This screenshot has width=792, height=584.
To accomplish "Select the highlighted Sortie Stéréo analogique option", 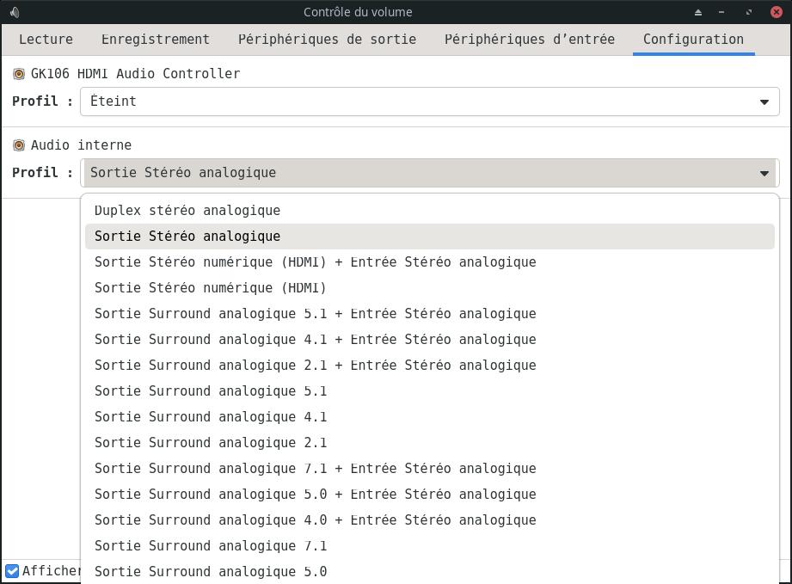I will click(x=430, y=237).
